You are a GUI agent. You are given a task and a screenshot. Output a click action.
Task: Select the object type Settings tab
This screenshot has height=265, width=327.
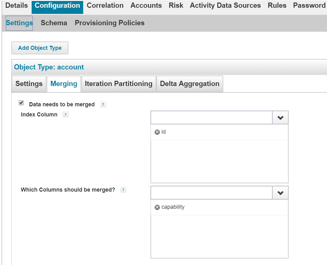coord(29,84)
